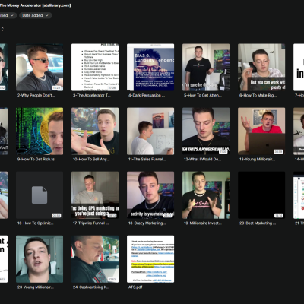Click the generic file icon in 16-How To Optimiz

(x=40, y=195)
